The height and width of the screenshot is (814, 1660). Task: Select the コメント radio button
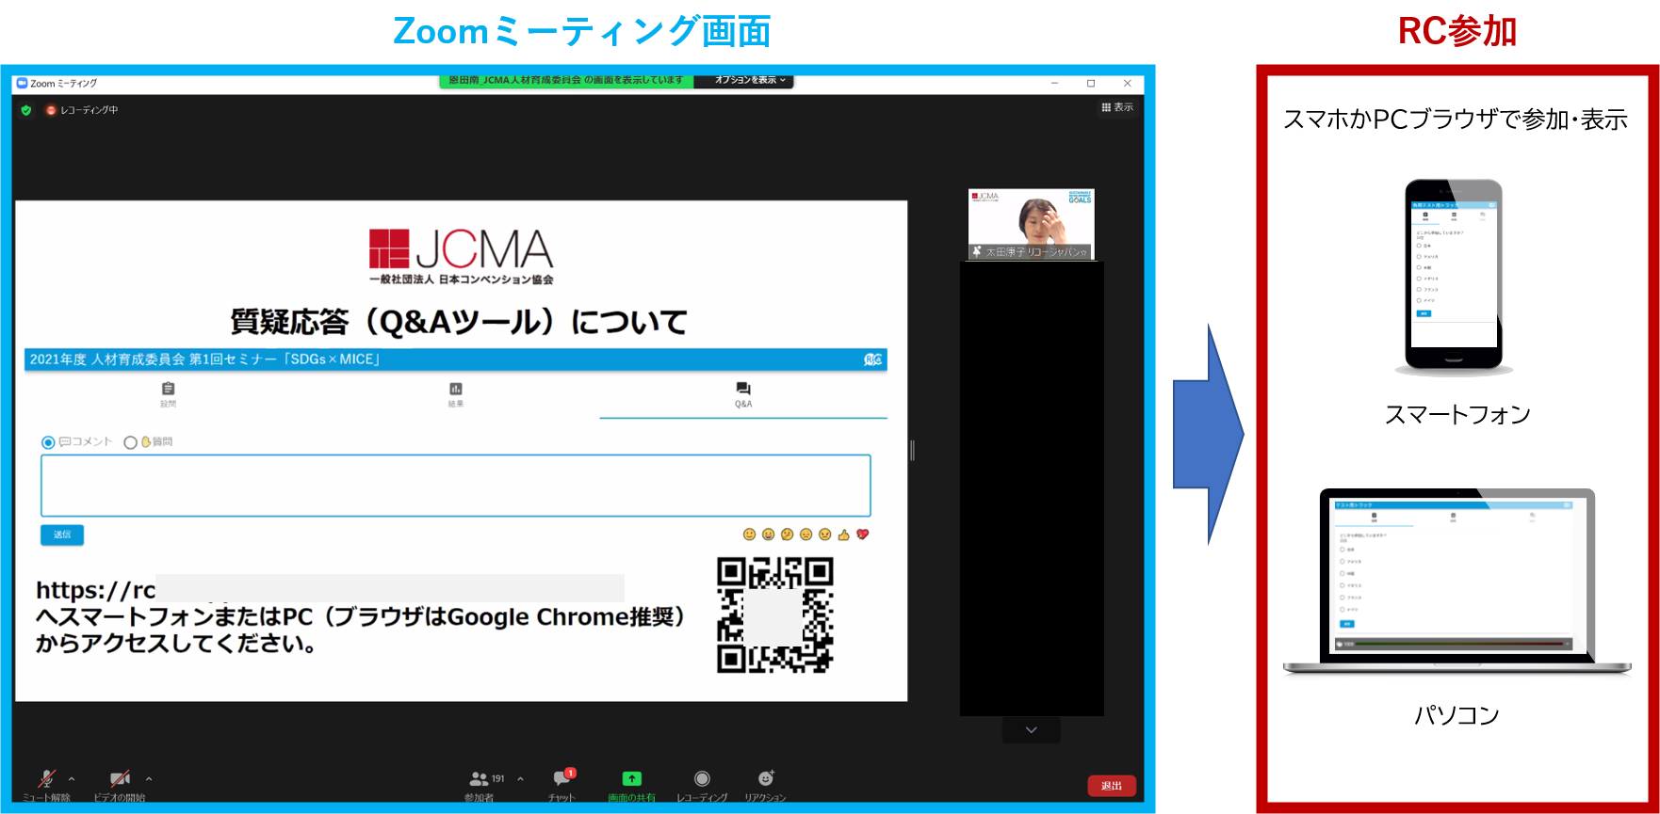point(48,442)
